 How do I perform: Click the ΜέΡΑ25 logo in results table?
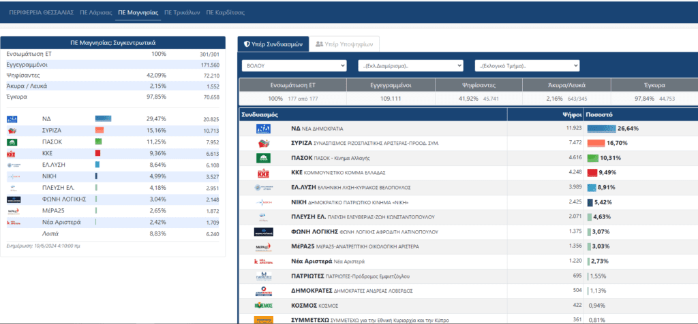(264, 246)
